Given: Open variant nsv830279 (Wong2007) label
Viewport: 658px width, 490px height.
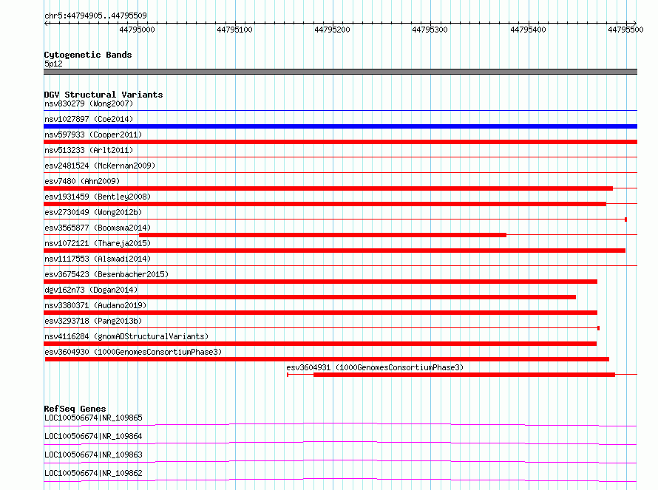Looking at the screenshot, I should (89, 103).
